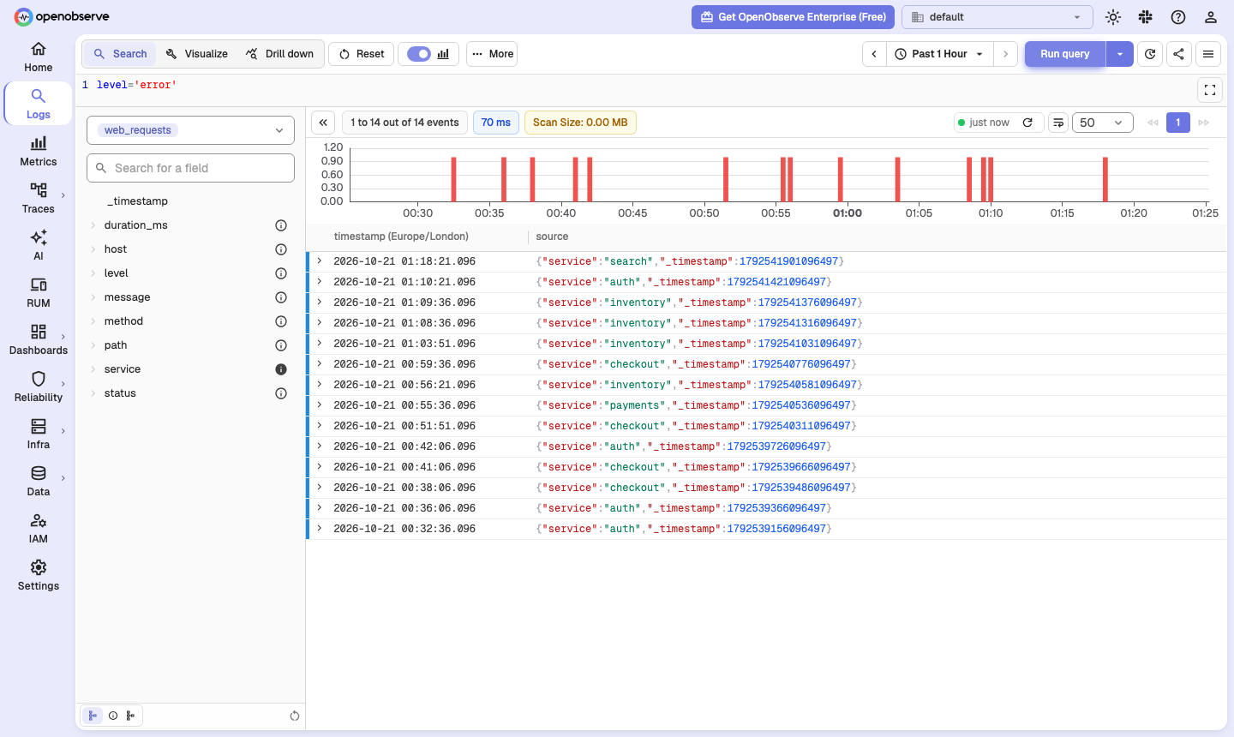1234x737 pixels.
Task: Open the default organization dropdown
Action: pyautogui.click(x=997, y=17)
